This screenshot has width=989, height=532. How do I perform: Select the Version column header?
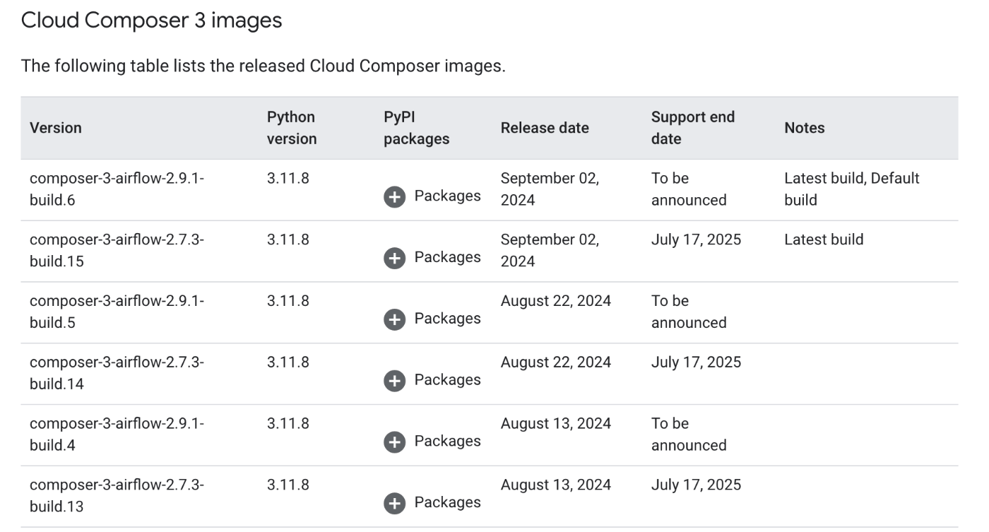click(x=56, y=128)
